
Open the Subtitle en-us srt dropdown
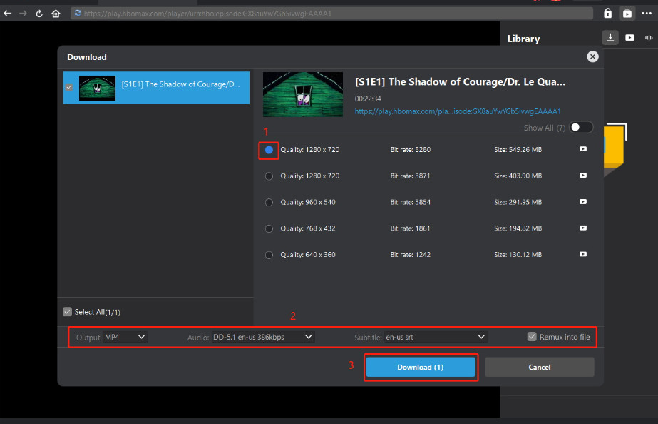pyautogui.click(x=436, y=337)
